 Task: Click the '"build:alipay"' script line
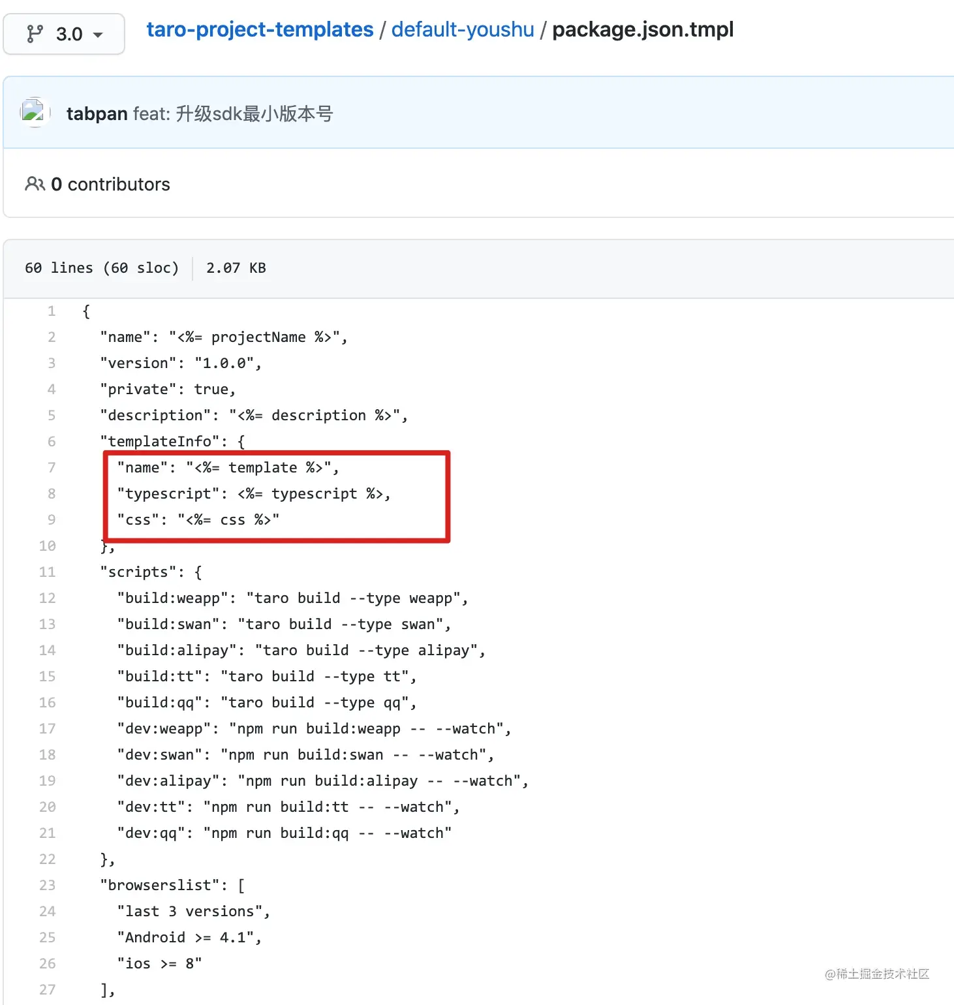[301, 651]
